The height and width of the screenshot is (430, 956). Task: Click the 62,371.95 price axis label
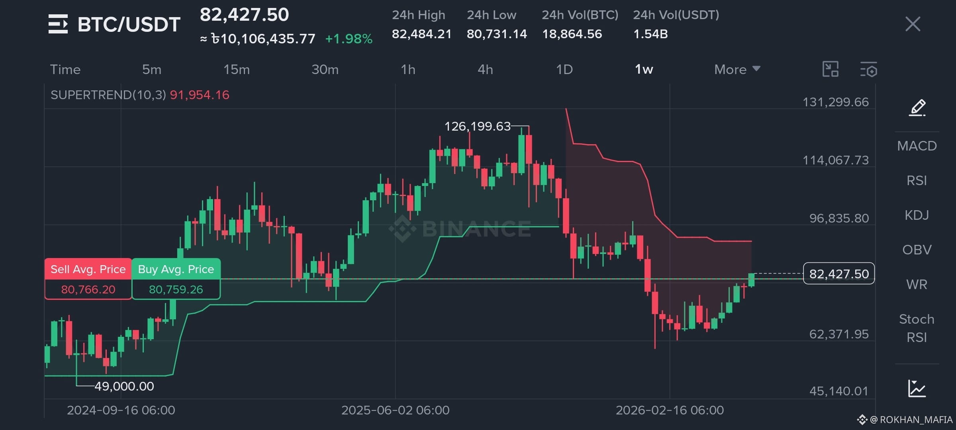[x=839, y=334]
